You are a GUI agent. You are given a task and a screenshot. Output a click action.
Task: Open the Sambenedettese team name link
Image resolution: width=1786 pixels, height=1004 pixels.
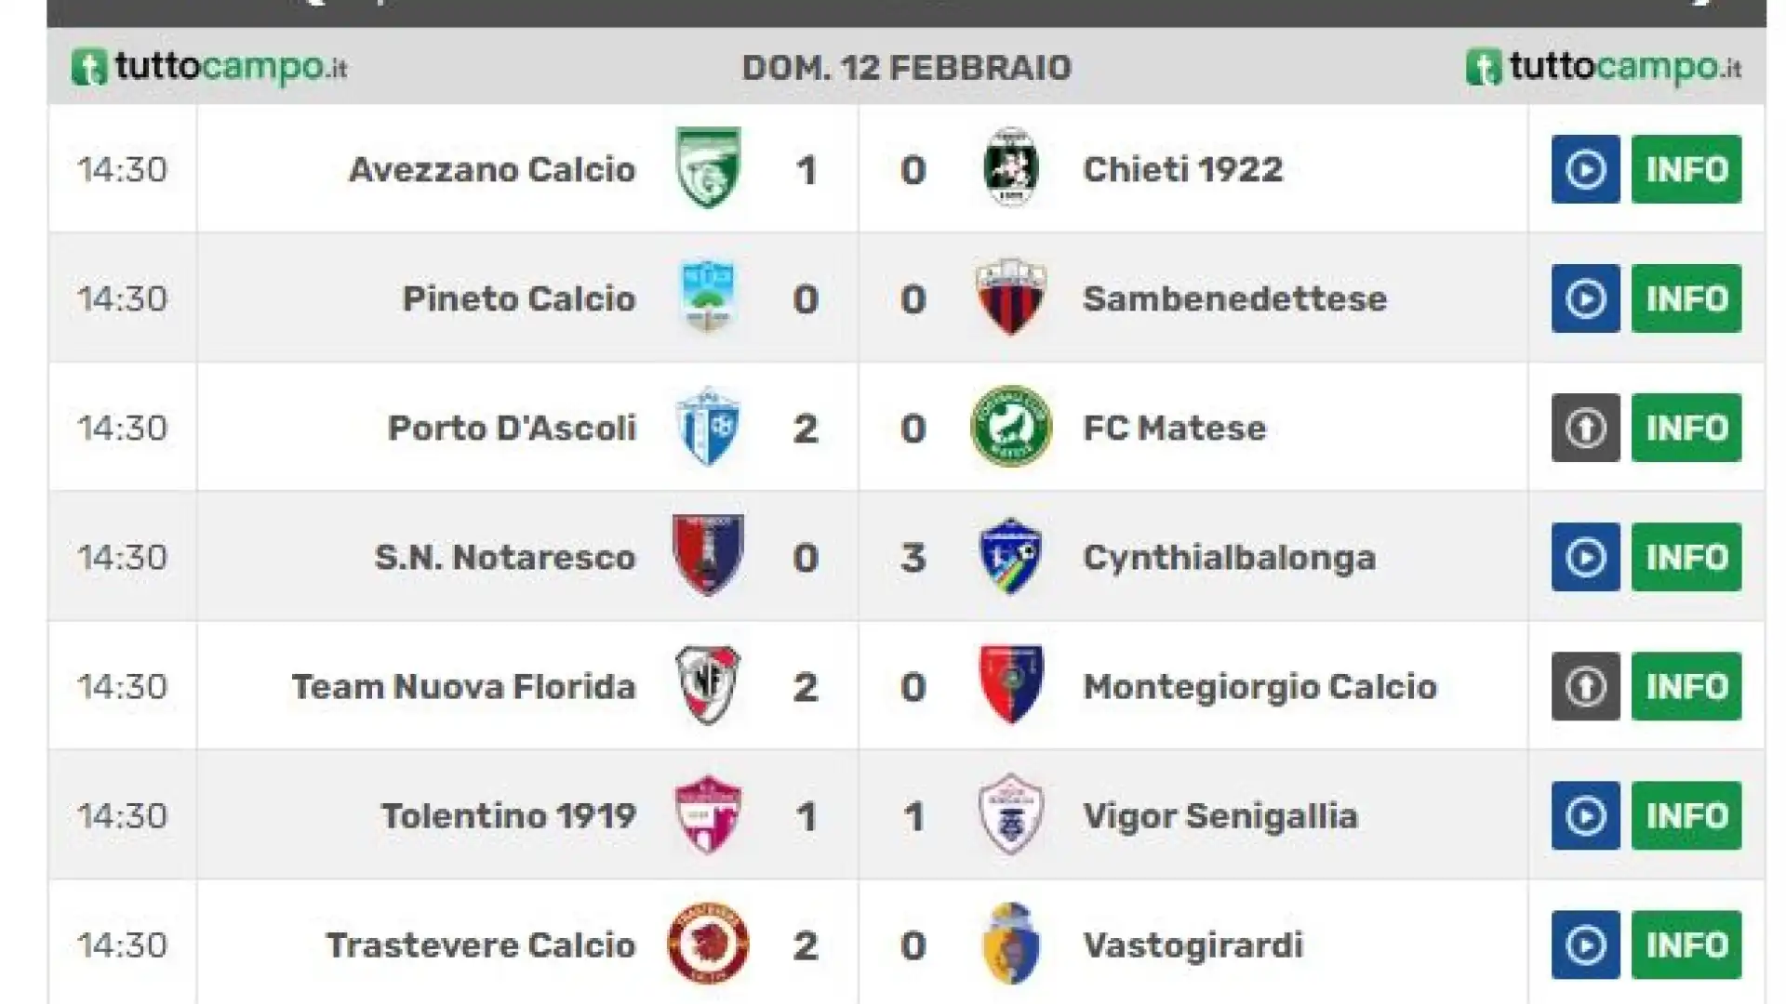pyautogui.click(x=1234, y=298)
